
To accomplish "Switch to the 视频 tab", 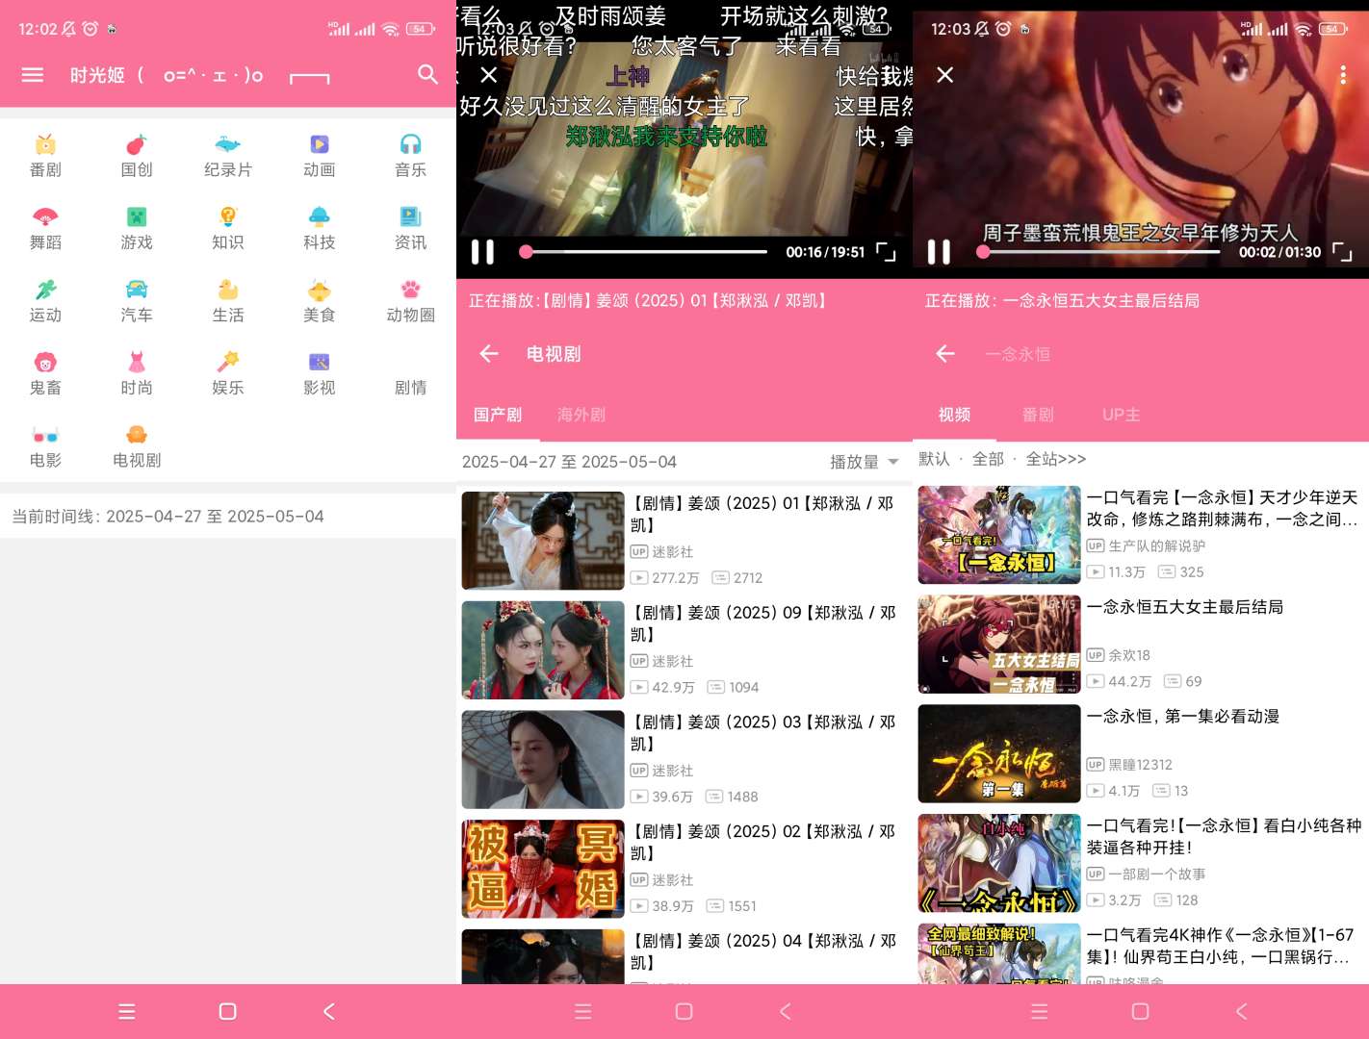I will [954, 415].
